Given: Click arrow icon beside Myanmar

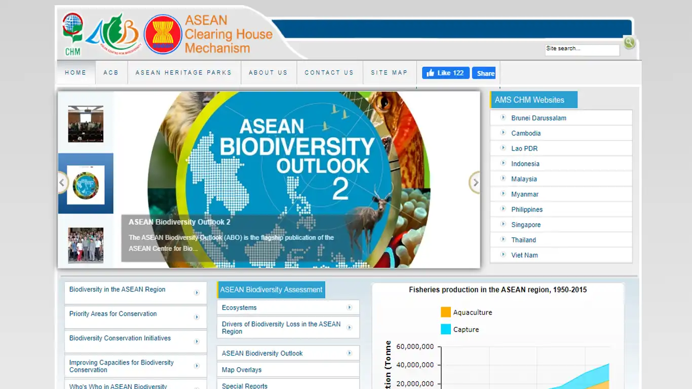Looking at the screenshot, I should 503,193.
